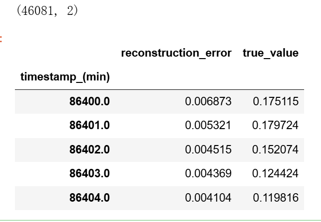Select the reconstruction_error column header
321x222 pixels.
click(x=176, y=53)
